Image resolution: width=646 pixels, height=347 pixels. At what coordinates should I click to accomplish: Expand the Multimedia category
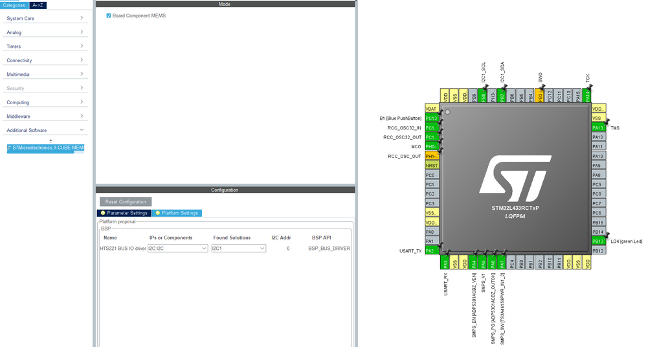(x=45, y=74)
